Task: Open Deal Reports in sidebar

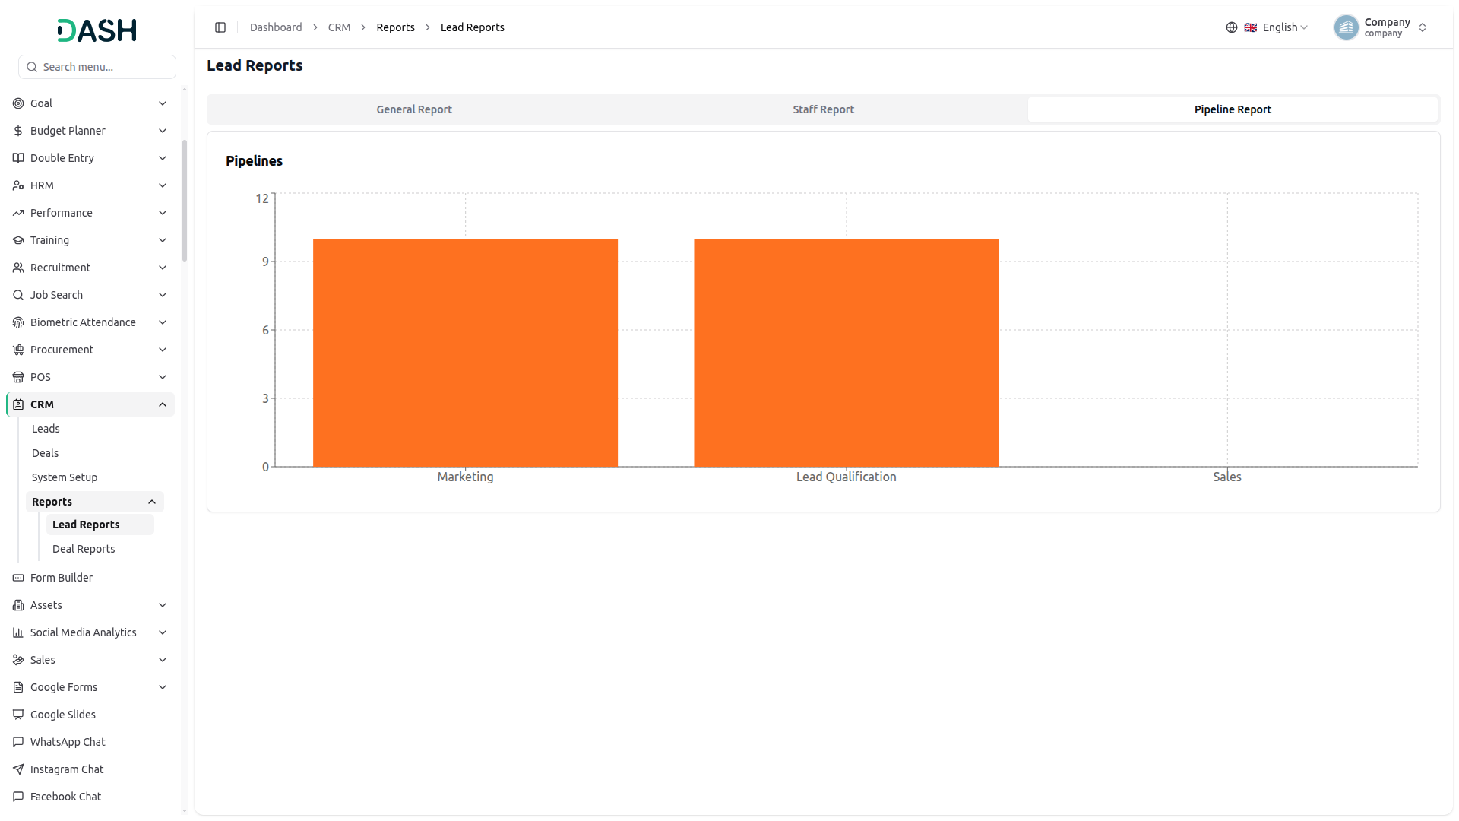Action: click(x=84, y=549)
